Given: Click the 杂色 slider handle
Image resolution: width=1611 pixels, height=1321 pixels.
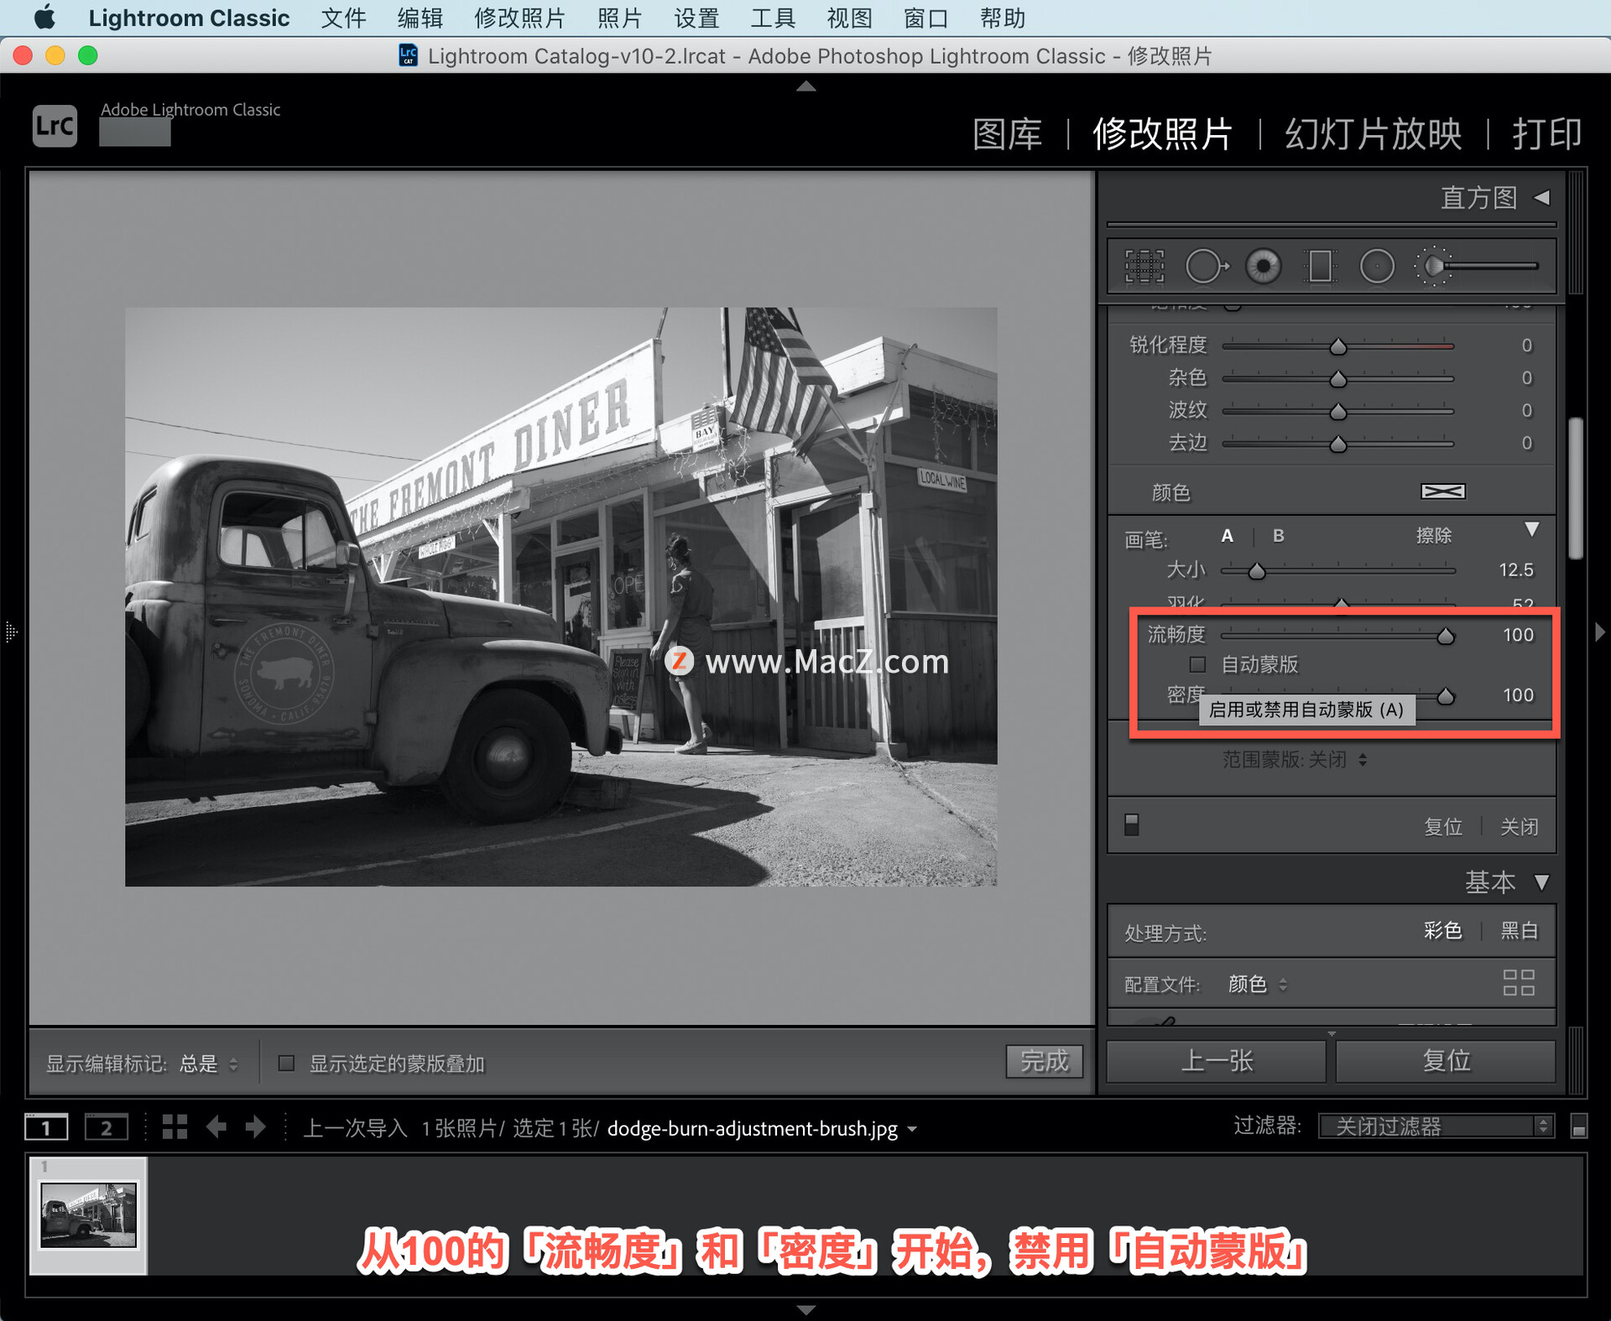Looking at the screenshot, I should tap(1338, 379).
